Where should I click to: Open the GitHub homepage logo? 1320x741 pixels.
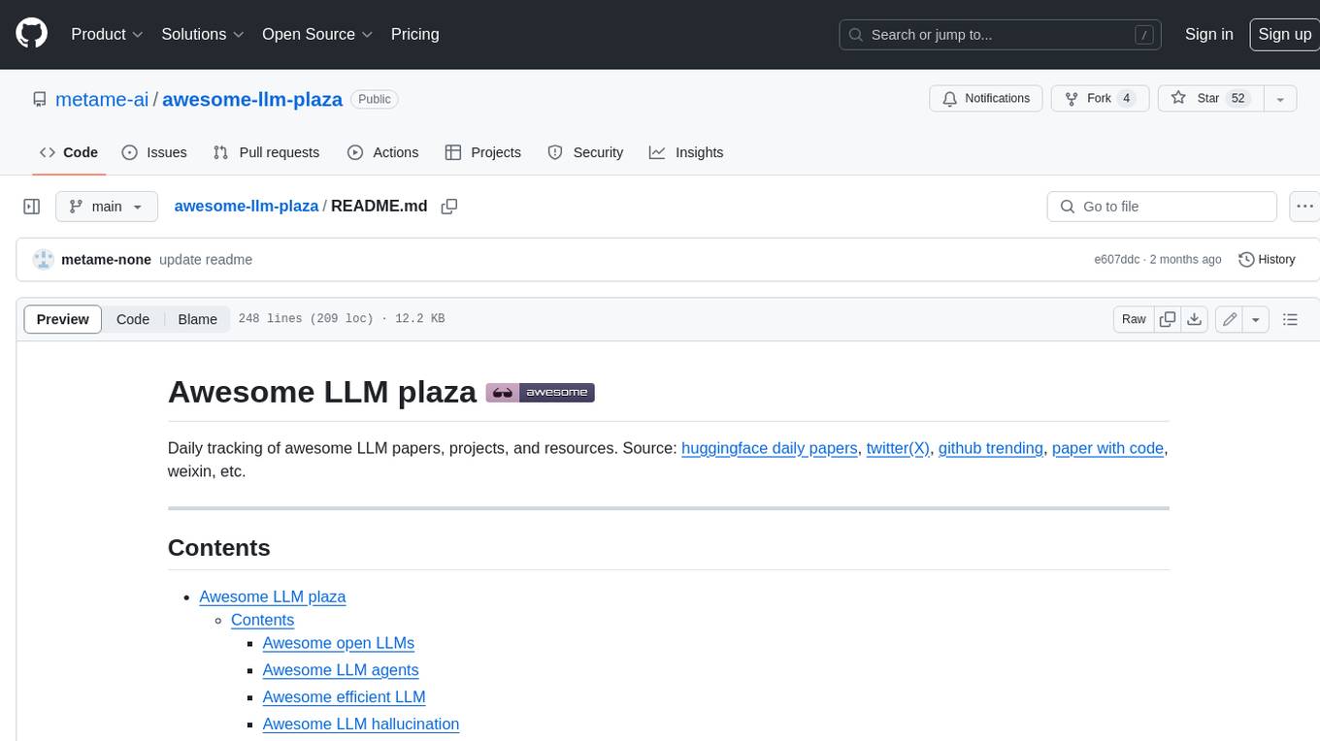click(x=31, y=34)
